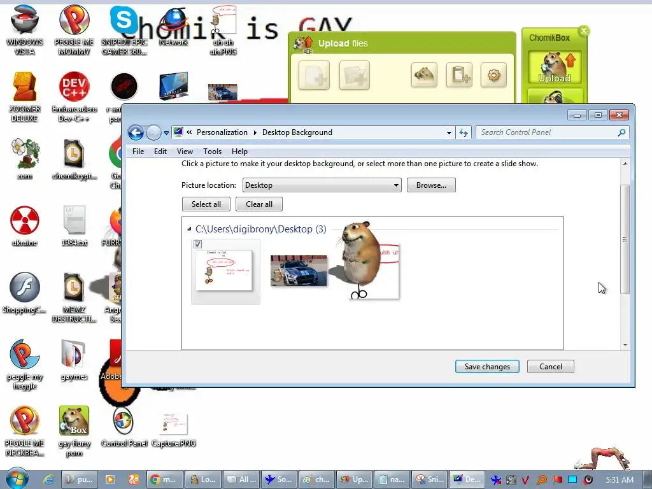
Task: Select the peggle my heggle desktop icon
Action: tap(25, 365)
